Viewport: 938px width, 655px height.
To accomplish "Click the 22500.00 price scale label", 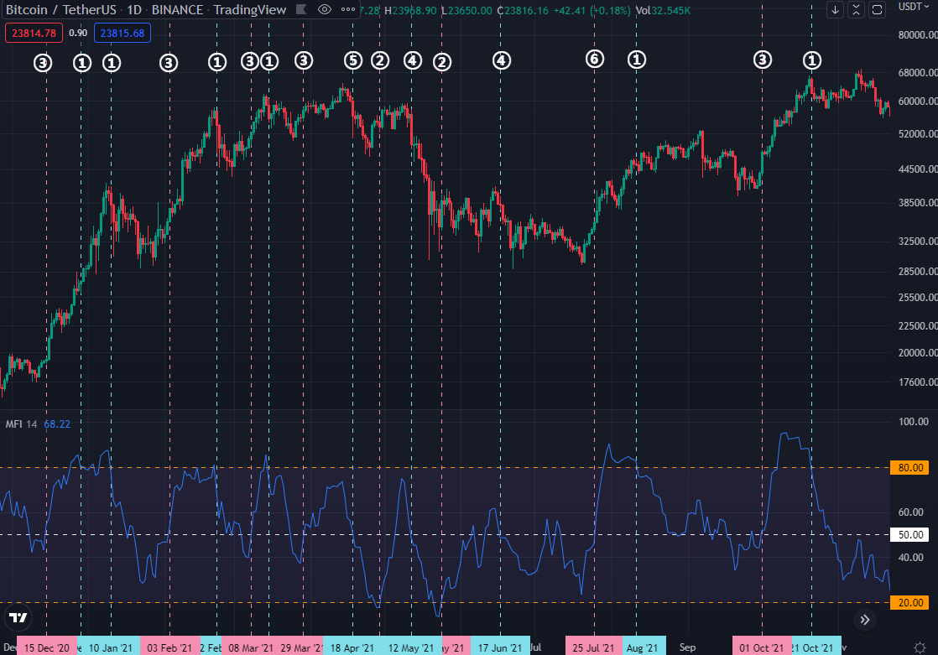I will (918, 326).
